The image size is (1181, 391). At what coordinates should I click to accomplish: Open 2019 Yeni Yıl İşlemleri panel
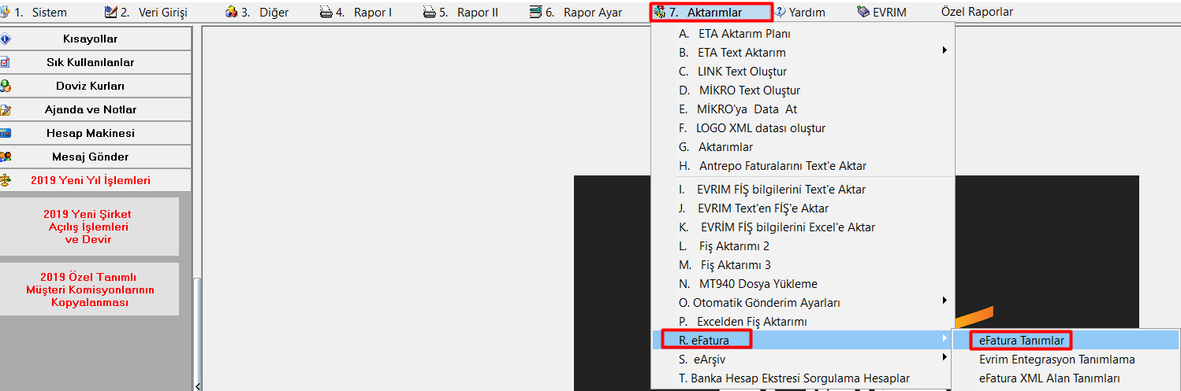(95, 180)
